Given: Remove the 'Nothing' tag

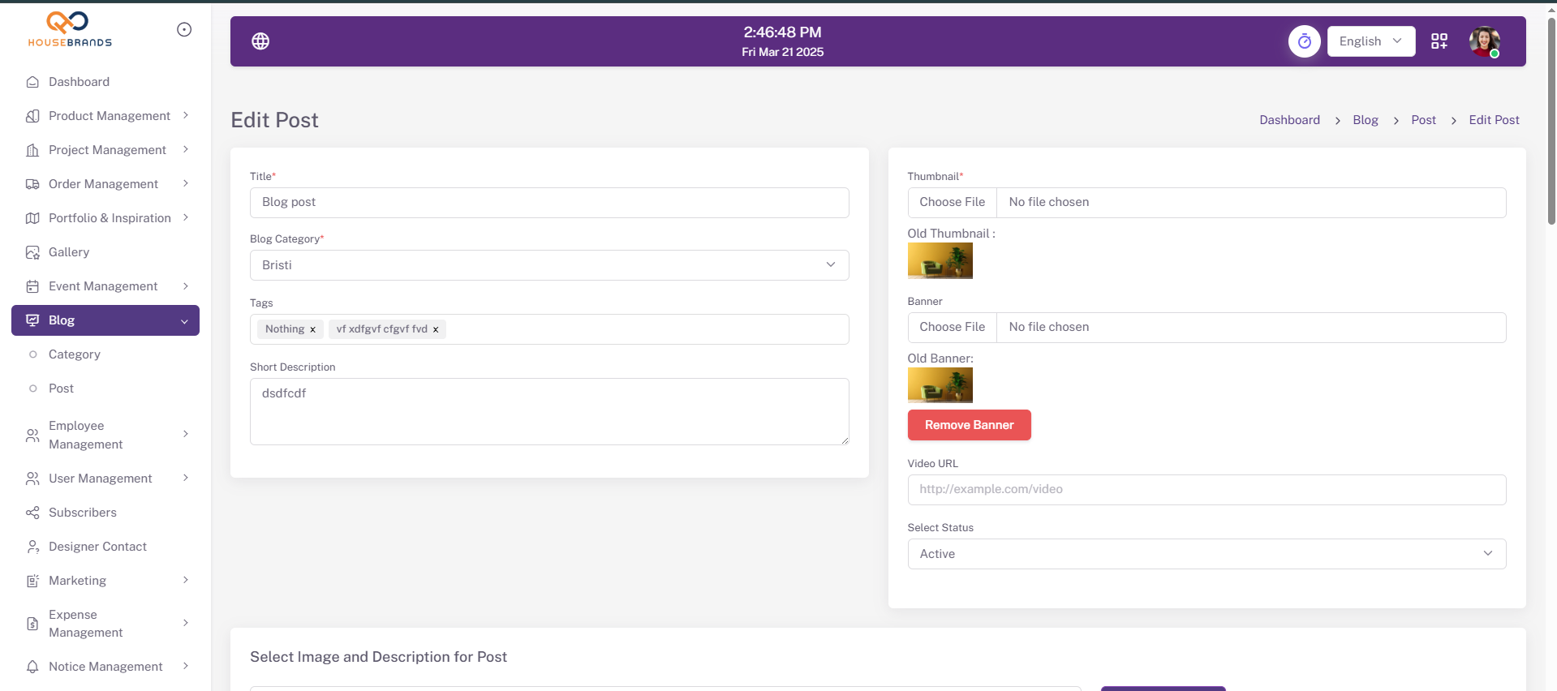Looking at the screenshot, I should (312, 330).
